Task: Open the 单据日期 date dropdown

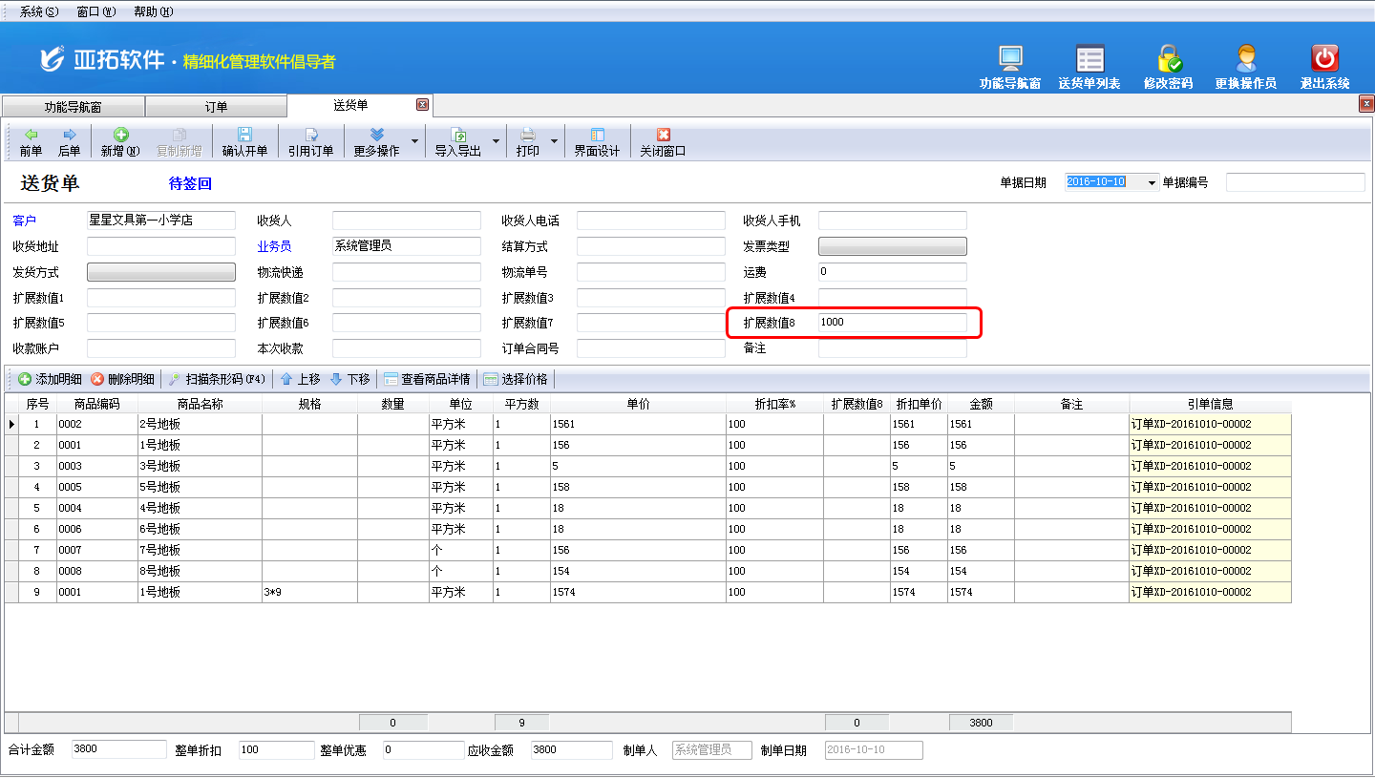Action: click(1152, 182)
